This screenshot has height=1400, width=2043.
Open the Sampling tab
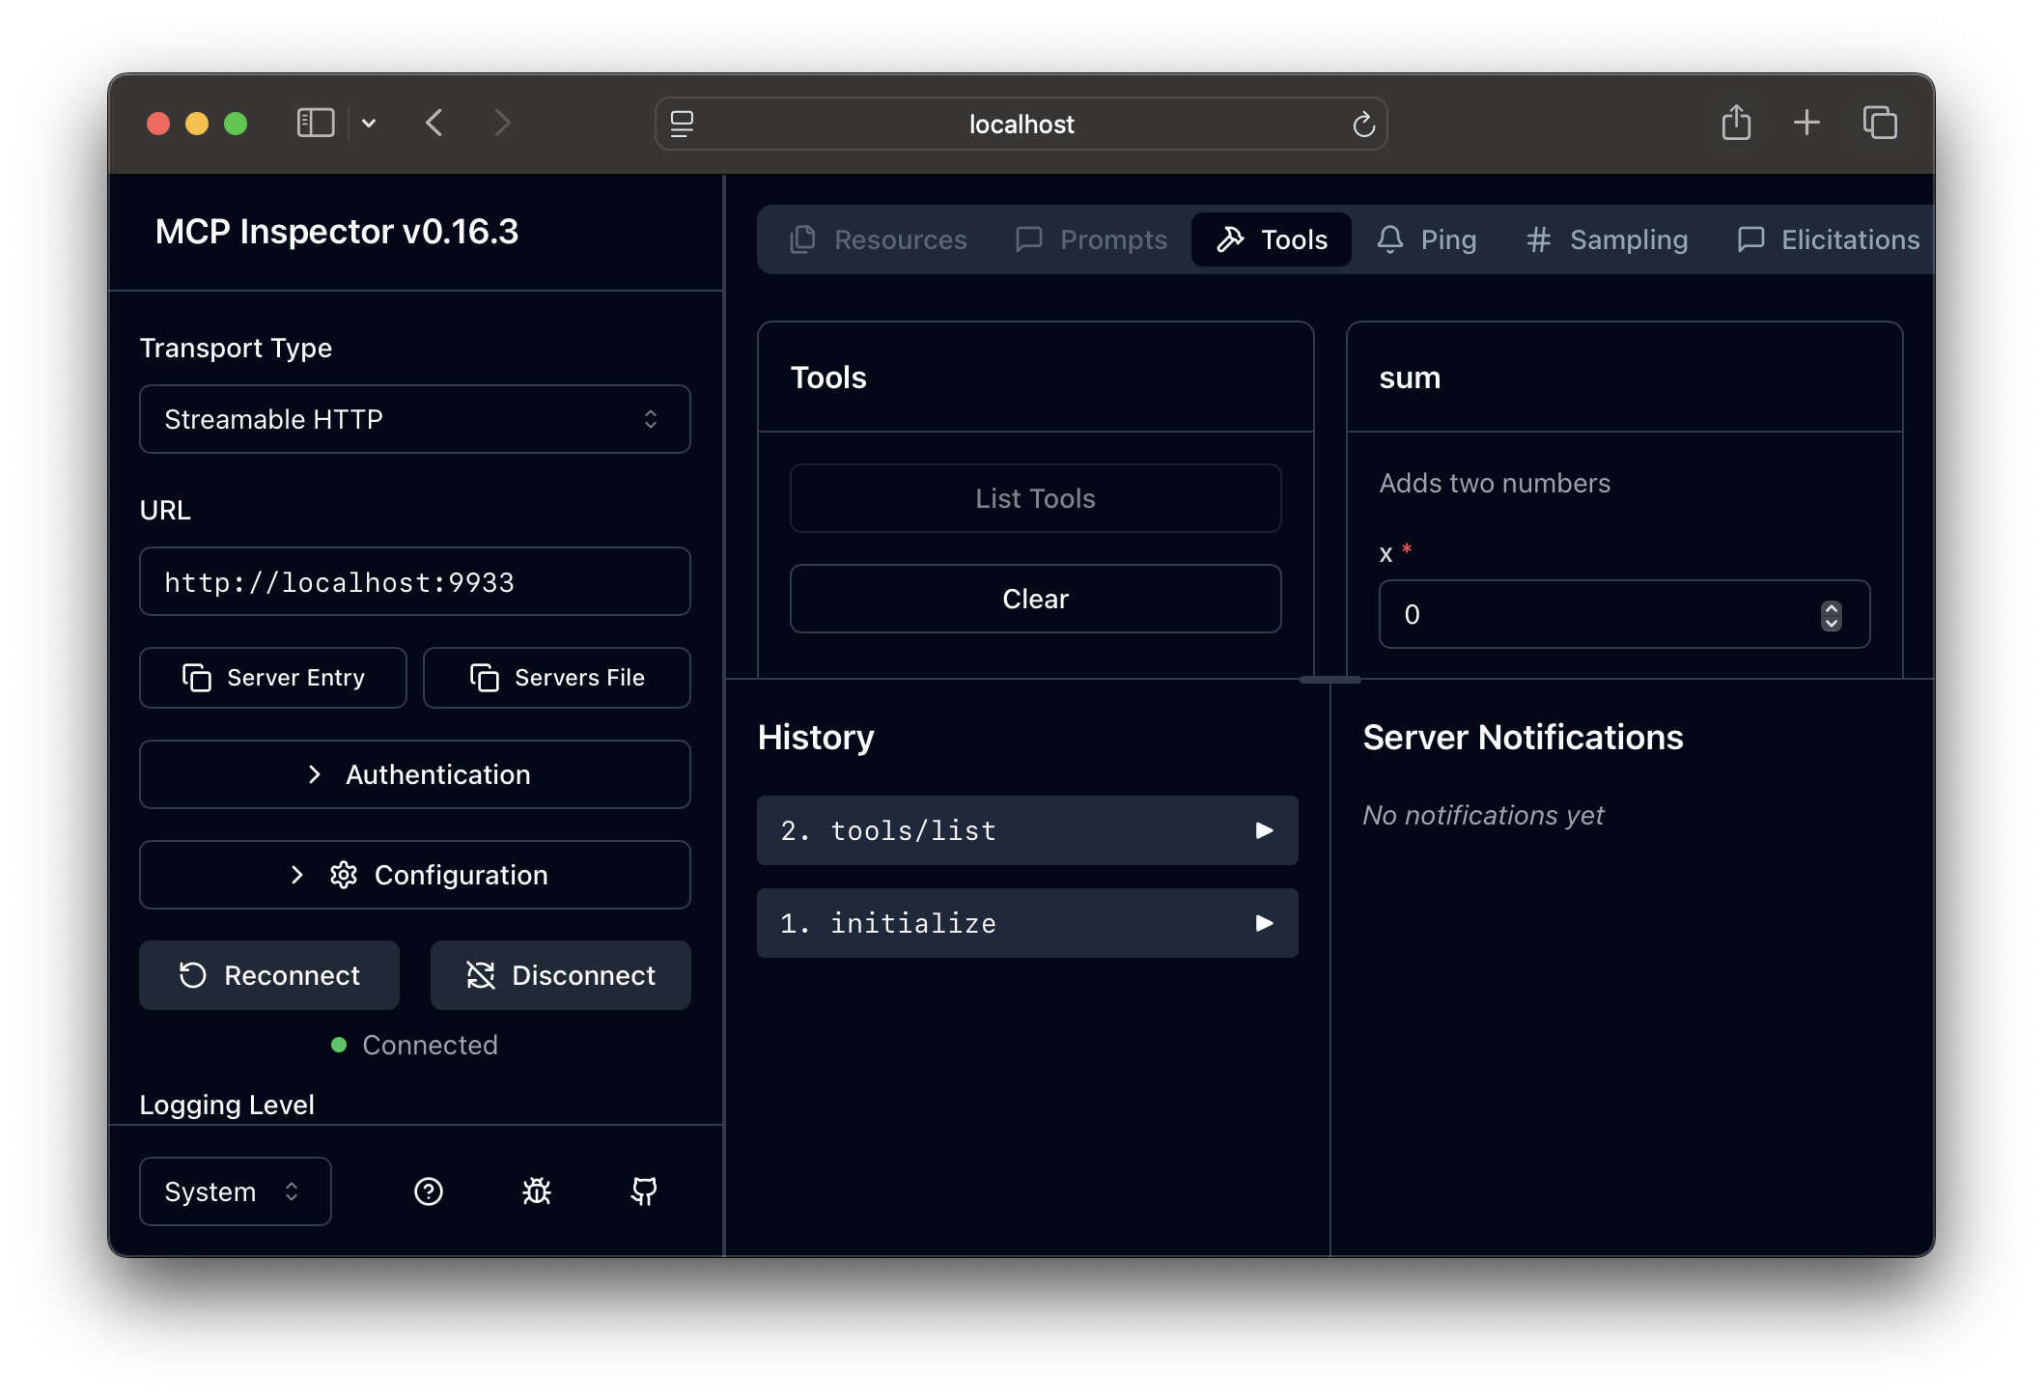coord(1608,239)
